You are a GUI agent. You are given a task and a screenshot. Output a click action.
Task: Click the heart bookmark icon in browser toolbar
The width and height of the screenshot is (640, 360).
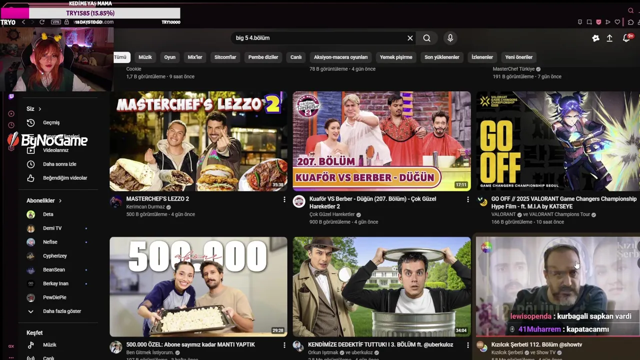pyautogui.click(x=617, y=22)
